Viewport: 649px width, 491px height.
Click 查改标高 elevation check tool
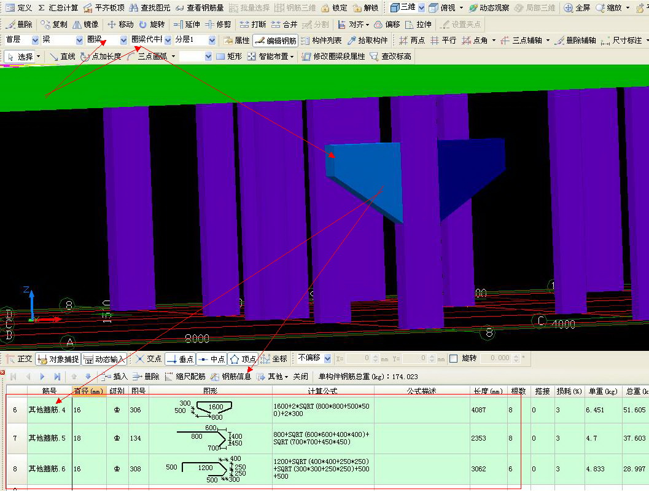(391, 57)
